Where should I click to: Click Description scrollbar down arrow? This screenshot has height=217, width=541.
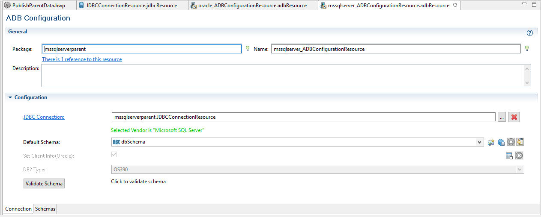tap(528, 83)
